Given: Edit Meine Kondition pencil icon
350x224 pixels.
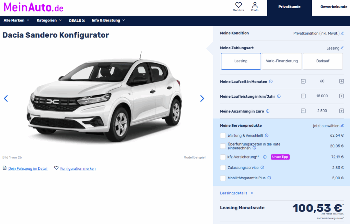Looking at the screenshot, I should pyautogui.click(x=342, y=33).
